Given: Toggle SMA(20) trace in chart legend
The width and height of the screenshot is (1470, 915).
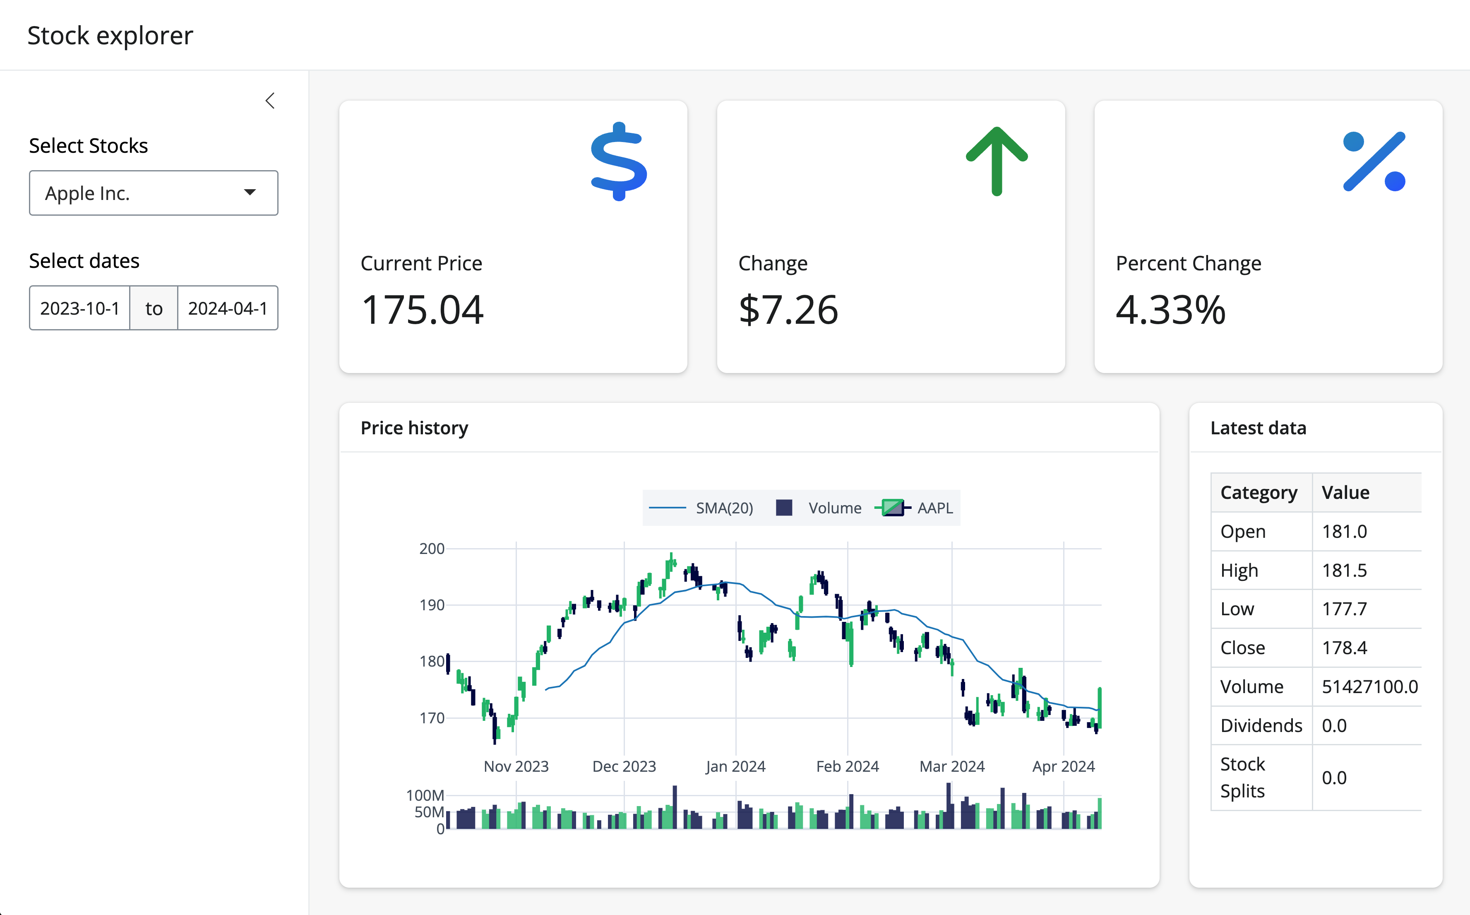Looking at the screenshot, I should click(724, 508).
